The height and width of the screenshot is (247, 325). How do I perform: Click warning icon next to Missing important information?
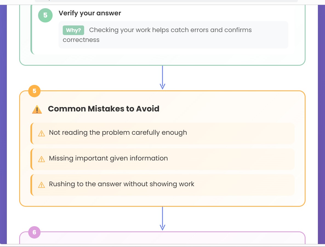pyautogui.click(x=41, y=159)
